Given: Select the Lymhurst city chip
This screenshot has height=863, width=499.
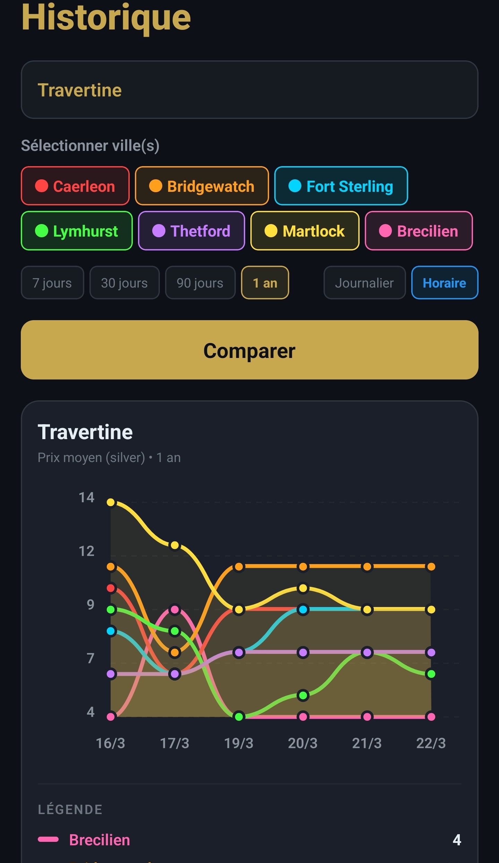Looking at the screenshot, I should [x=76, y=231].
